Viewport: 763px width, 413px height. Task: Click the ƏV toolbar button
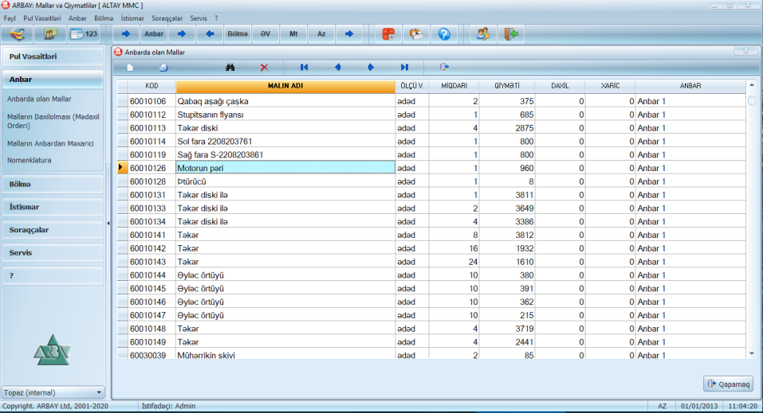pyautogui.click(x=265, y=34)
